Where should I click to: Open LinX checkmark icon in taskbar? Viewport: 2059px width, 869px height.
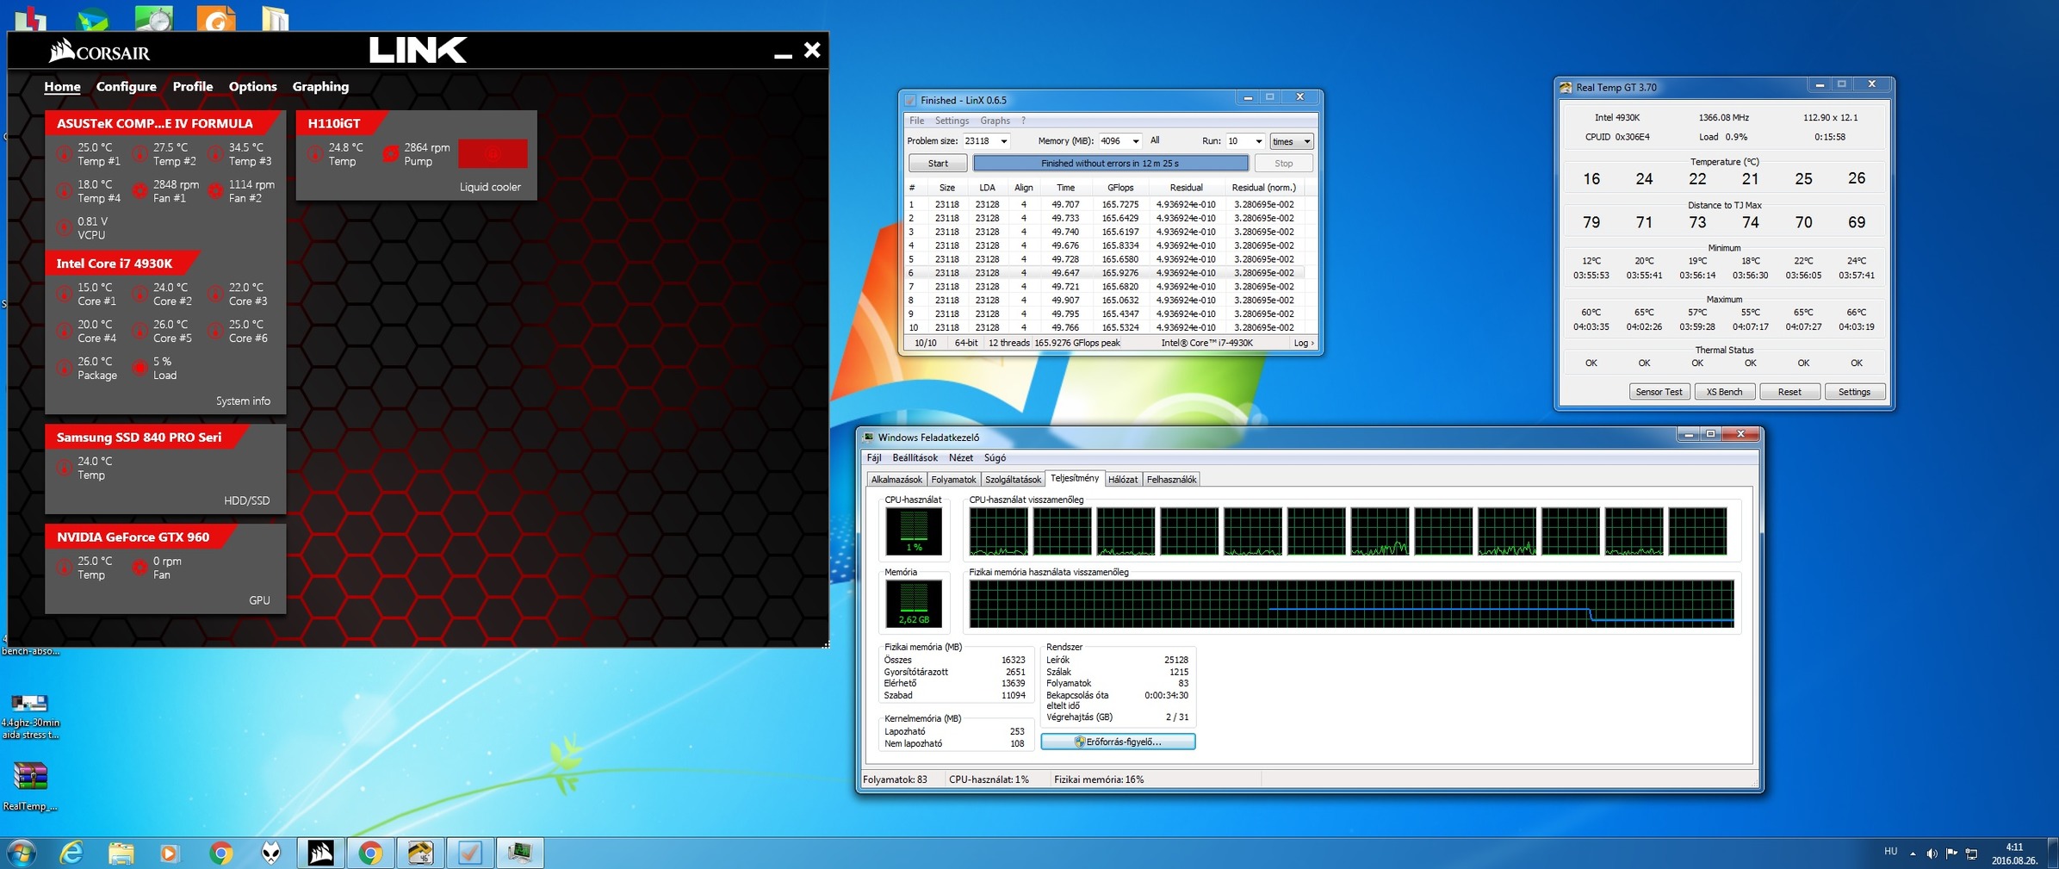tap(469, 853)
